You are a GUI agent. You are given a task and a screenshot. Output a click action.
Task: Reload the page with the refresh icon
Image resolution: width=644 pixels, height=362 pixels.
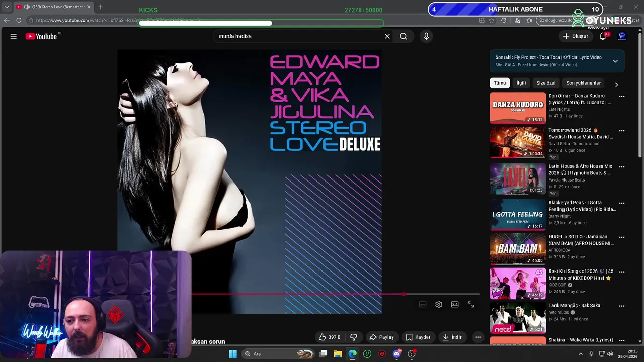click(x=19, y=20)
